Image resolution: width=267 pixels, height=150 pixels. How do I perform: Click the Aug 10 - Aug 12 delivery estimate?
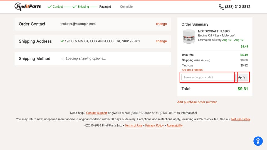pos(233,40)
